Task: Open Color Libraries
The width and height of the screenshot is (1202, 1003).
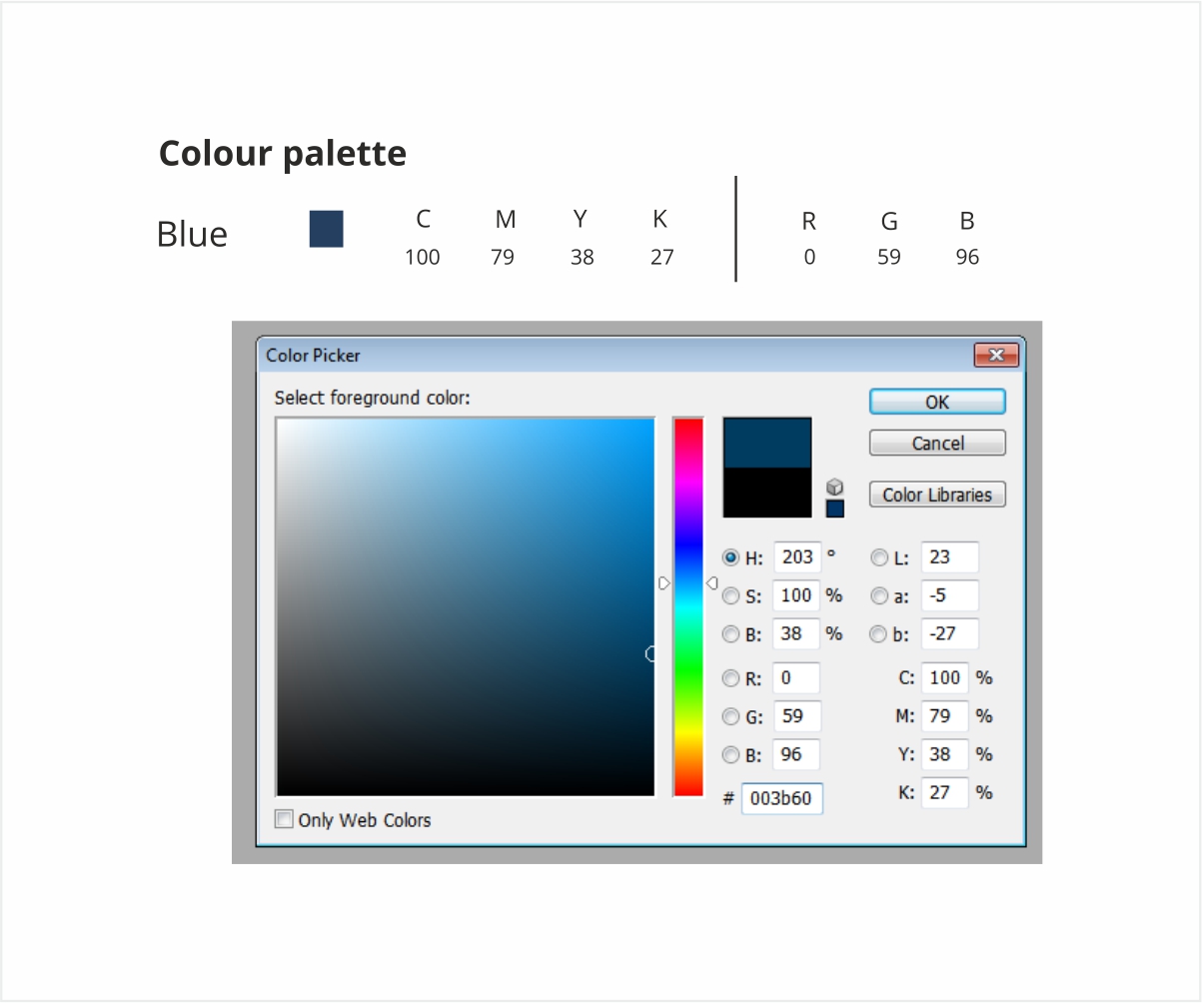Action: pyautogui.click(x=937, y=495)
